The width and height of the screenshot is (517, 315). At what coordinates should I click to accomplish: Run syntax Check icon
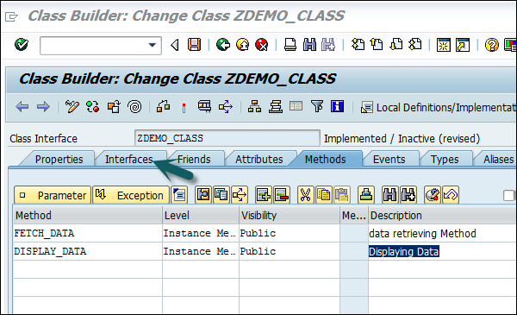click(x=163, y=107)
